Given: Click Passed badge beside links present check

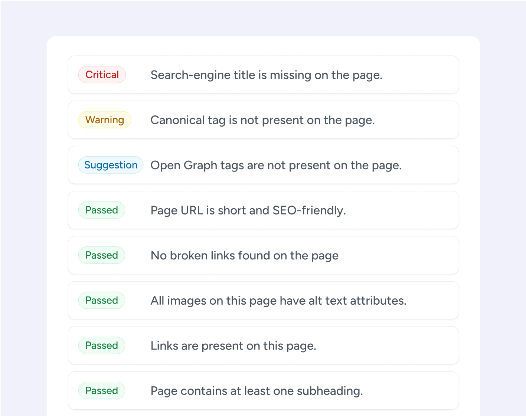Looking at the screenshot, I should point(102,345).
